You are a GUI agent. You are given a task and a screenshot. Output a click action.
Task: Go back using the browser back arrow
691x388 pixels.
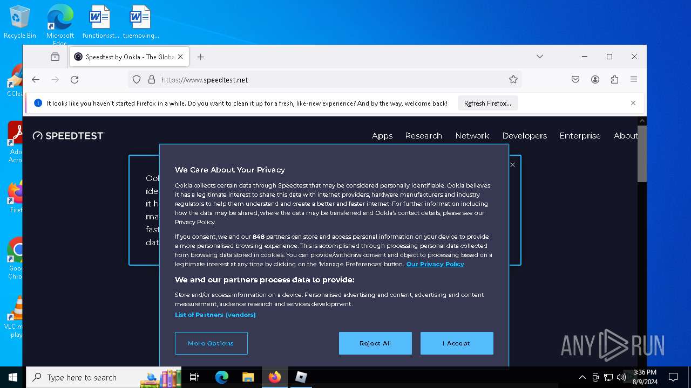pos(36,79)
